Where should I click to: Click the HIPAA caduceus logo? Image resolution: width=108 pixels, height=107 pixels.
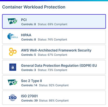pos(12,36)
